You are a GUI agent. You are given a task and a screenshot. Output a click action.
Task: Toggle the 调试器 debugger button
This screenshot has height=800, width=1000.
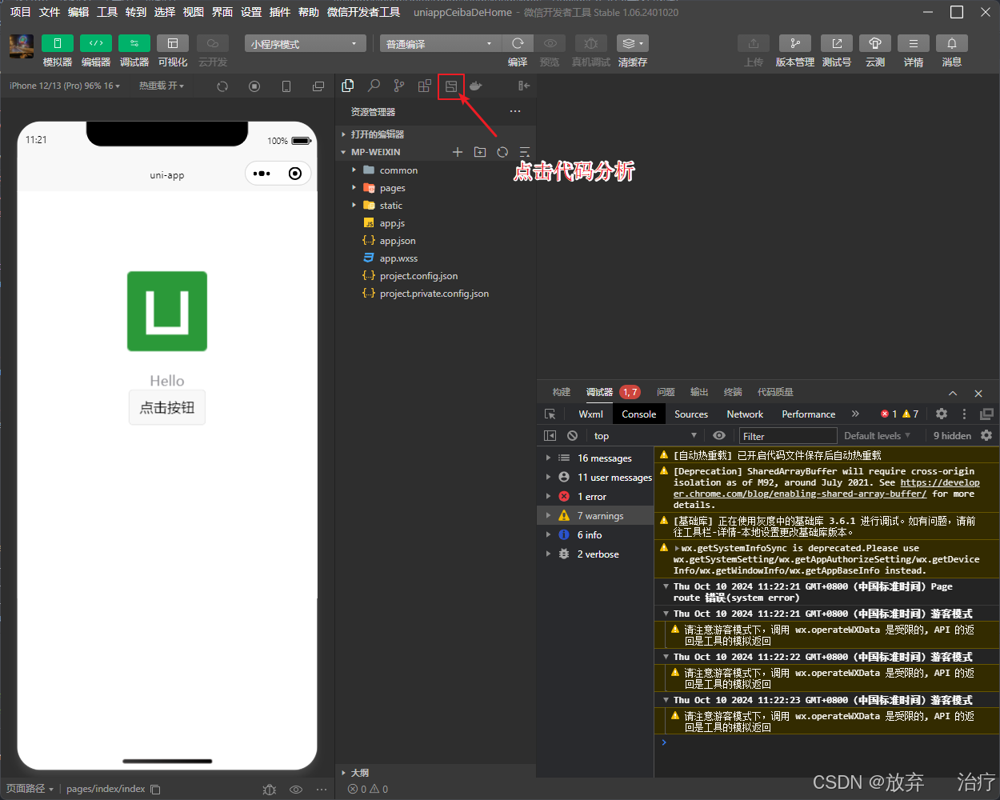(x=134, y=43)
